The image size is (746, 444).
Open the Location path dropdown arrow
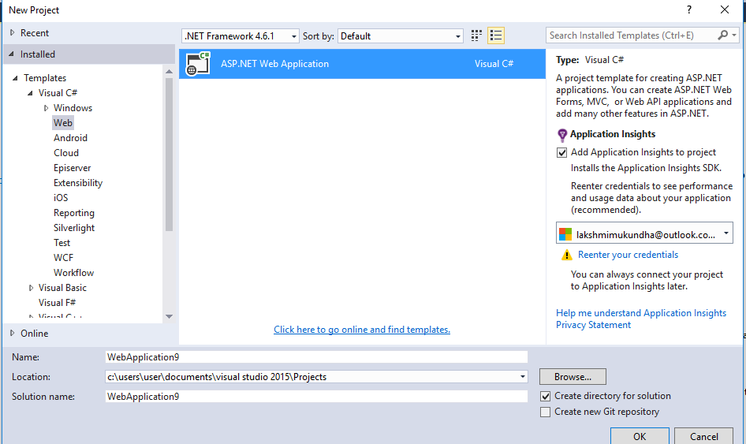[522, 377]
